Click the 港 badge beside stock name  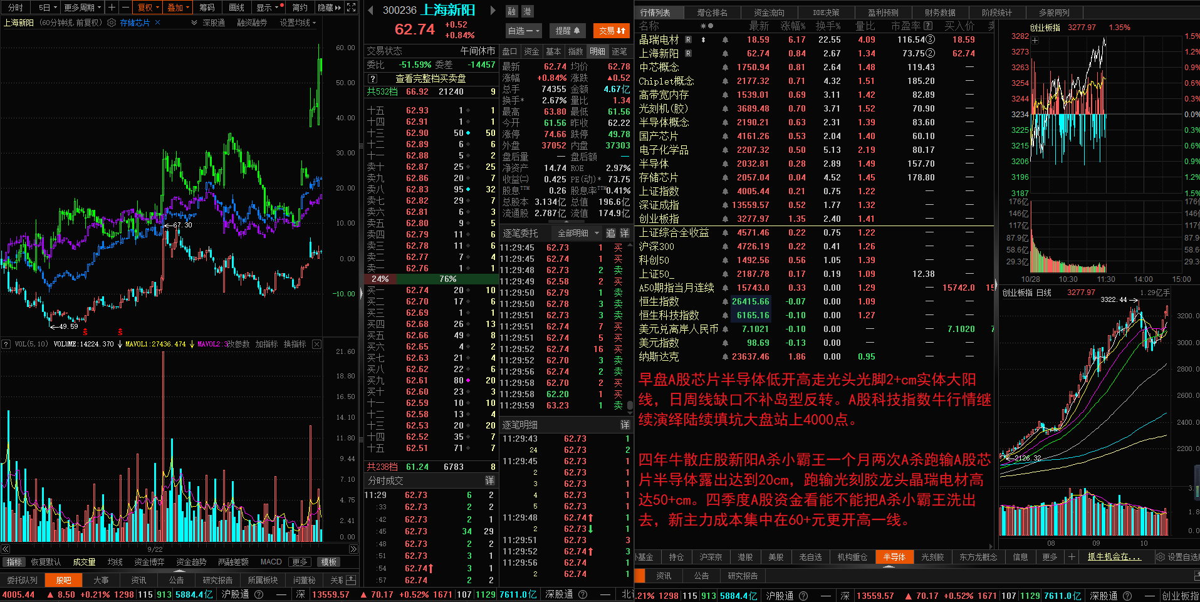click(x=527, y=11)
